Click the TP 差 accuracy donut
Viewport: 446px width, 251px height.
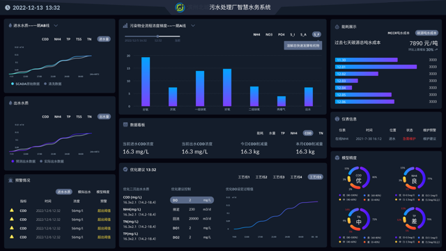tap(414, 219)
